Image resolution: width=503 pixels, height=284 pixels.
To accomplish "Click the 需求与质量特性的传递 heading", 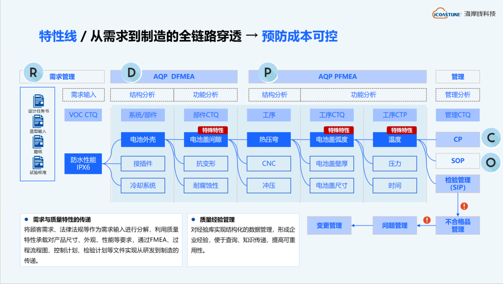I will click(x=62, y=220).
